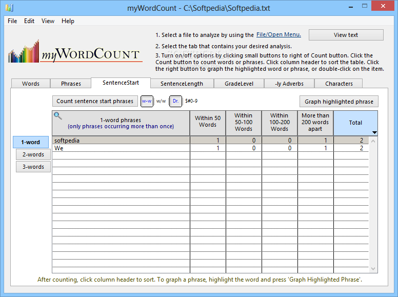Select the 3-words phrase length button
The image size is (398, 297).
[33, 167]
